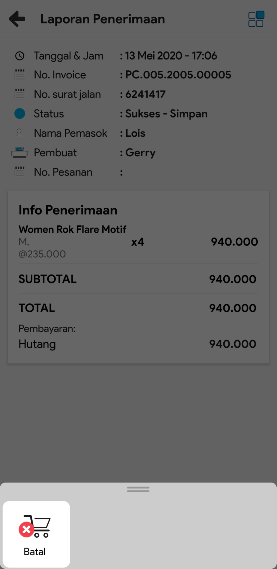Tap the No. Pesanan notepad icon
The width and height of the screenshot is (277, 569).
pyautogui.click(x=20, y=172)
